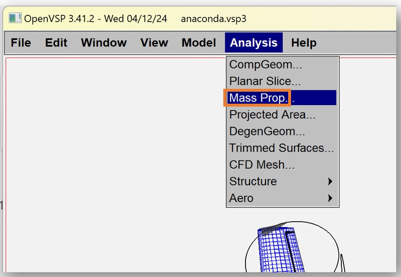401x277 pixels.
Task: Click the anaconda.vsp3 title bar text
Action: tap(214, 19)
